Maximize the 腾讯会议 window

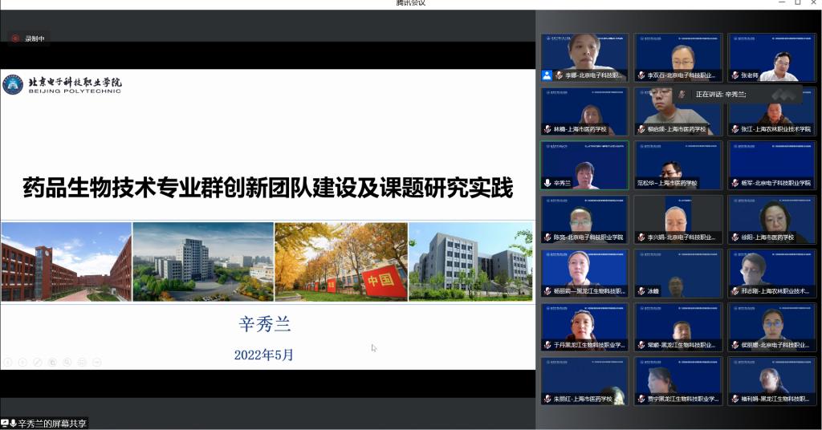click(x=797, y=3)
